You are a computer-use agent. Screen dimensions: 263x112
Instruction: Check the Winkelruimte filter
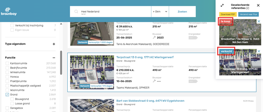(x=7, y=72)
